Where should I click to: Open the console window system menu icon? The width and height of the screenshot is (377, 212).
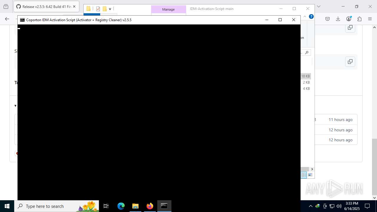coord(22,20)
